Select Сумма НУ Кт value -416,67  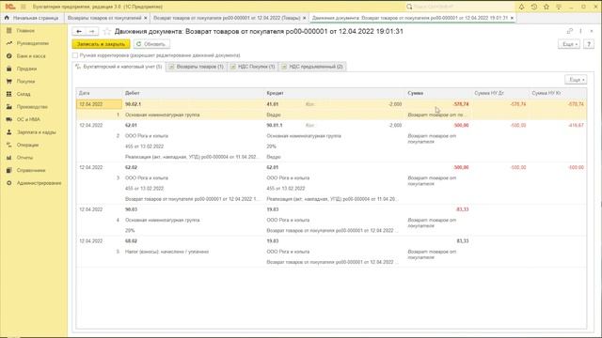point(576,125)
